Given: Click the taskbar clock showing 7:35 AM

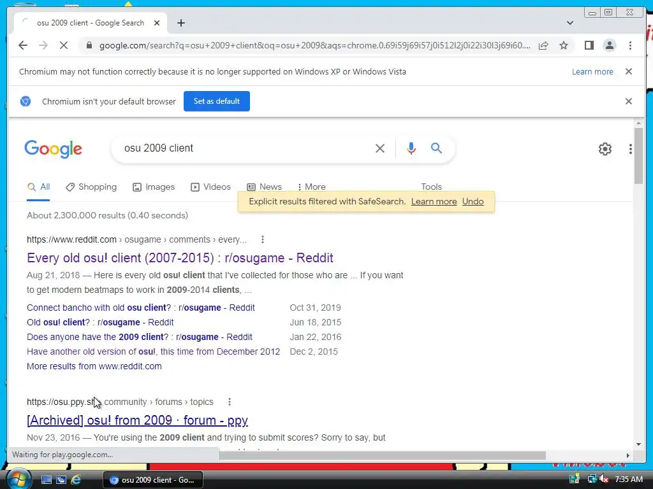Looking at the screenshot, I should point(628,479).
